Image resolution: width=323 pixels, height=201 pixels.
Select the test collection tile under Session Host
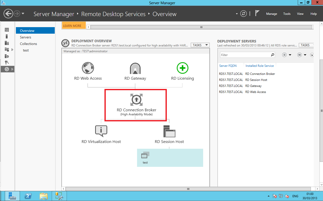click(x=170, y=158)
